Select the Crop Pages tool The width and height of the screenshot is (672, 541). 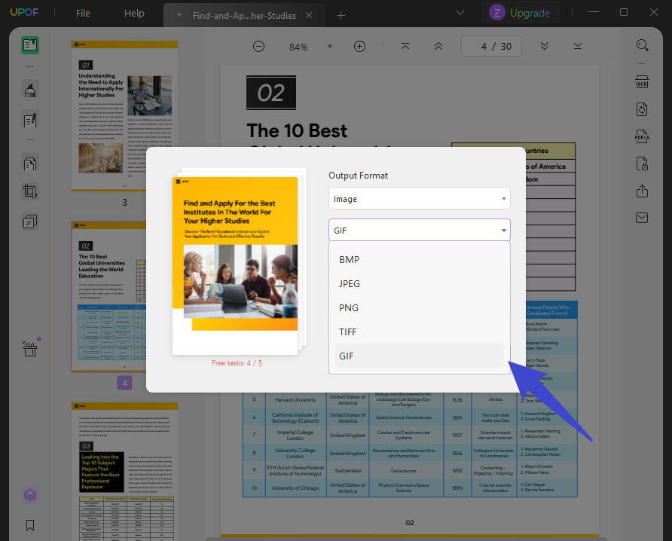click(x=30, y=191)
